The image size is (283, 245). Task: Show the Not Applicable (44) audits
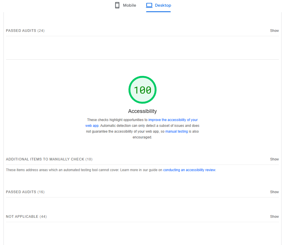point(274,217)
